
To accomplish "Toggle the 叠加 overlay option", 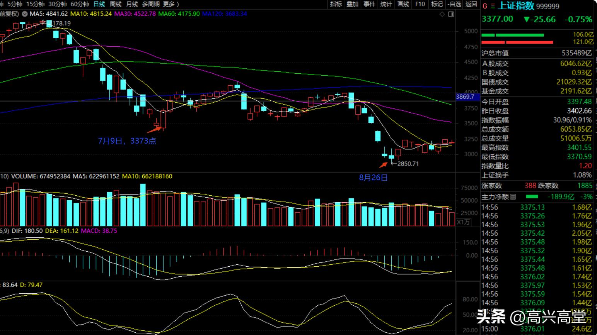I will click(352, 4).
